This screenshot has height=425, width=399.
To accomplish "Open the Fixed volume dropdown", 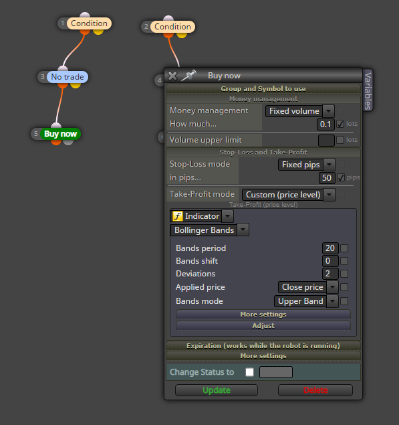I will pos(300,111).
